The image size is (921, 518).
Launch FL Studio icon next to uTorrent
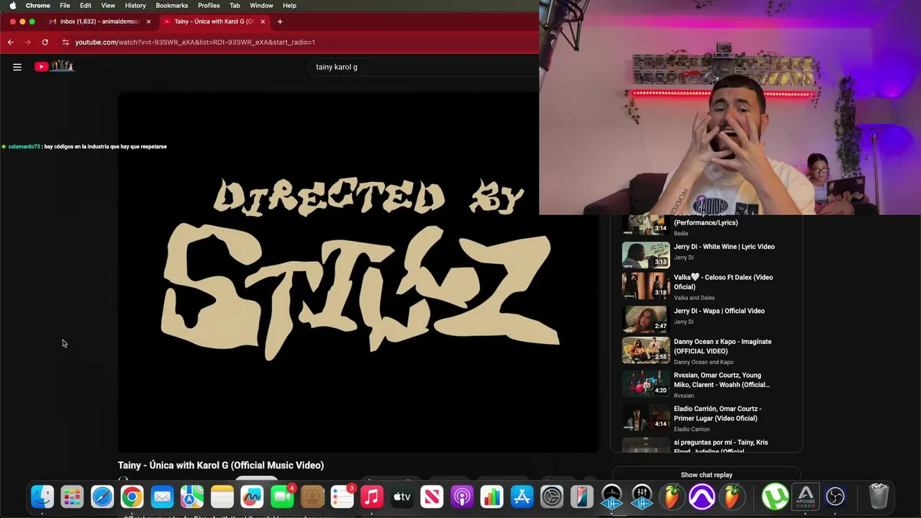click(x=732, y=496)
